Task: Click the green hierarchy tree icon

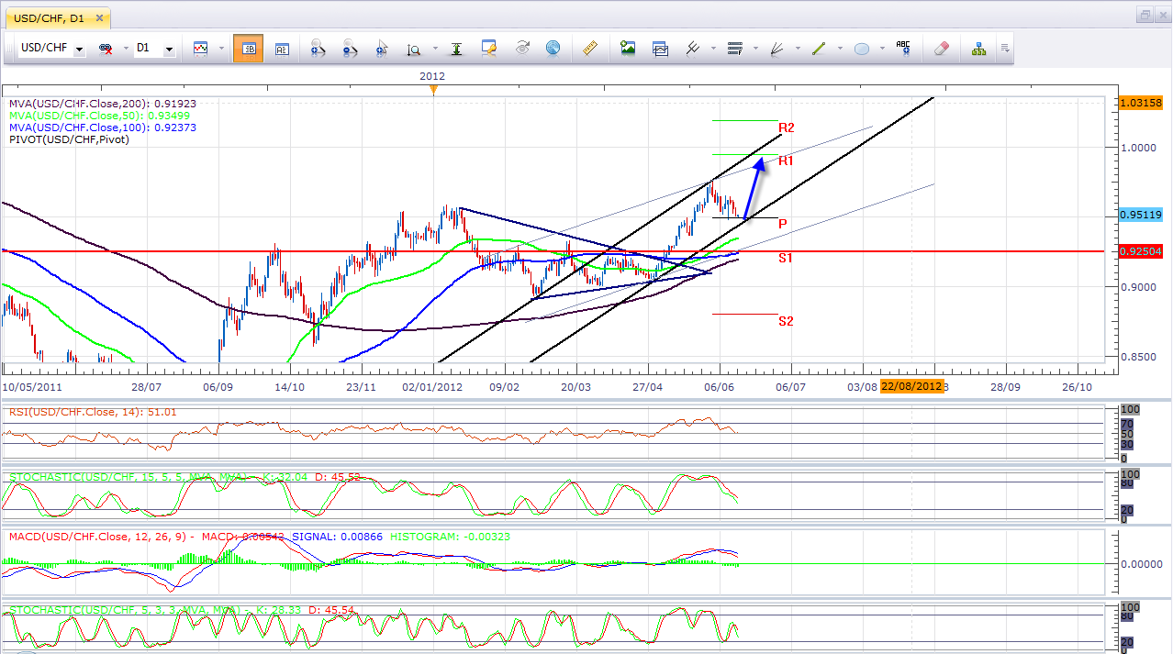Action: pos(979,49)
